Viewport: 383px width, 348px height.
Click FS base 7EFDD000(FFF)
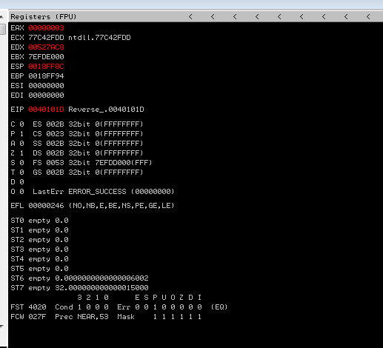click(124, 163)
